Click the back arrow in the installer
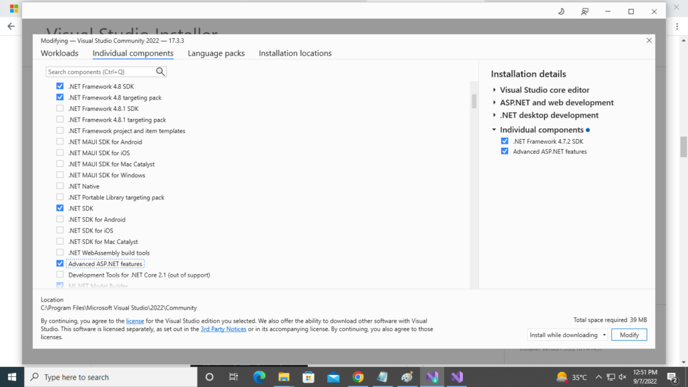Viewport: 688px width, 387px height. (x=10, y=26)
